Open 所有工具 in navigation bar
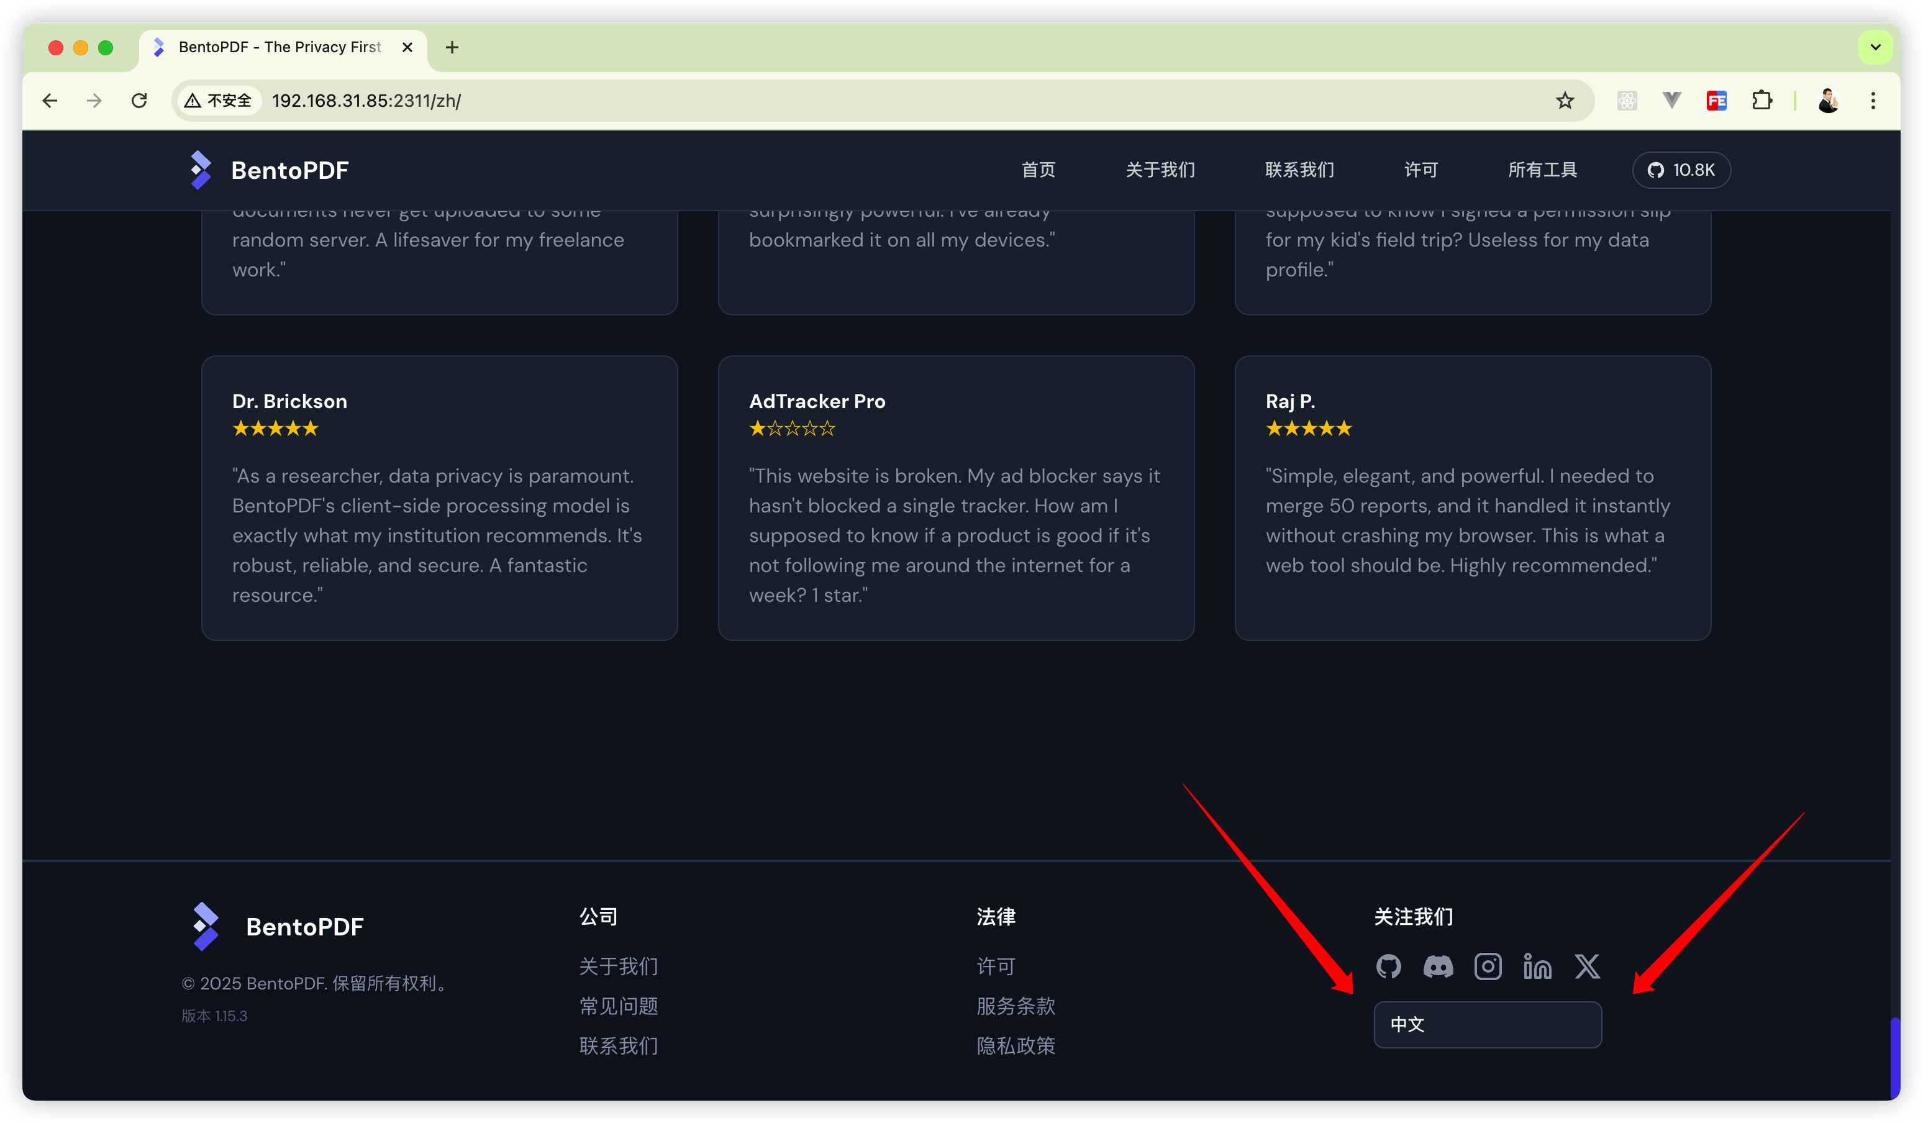This screenshot has height=1123, width=1923. coord(1542,170)
